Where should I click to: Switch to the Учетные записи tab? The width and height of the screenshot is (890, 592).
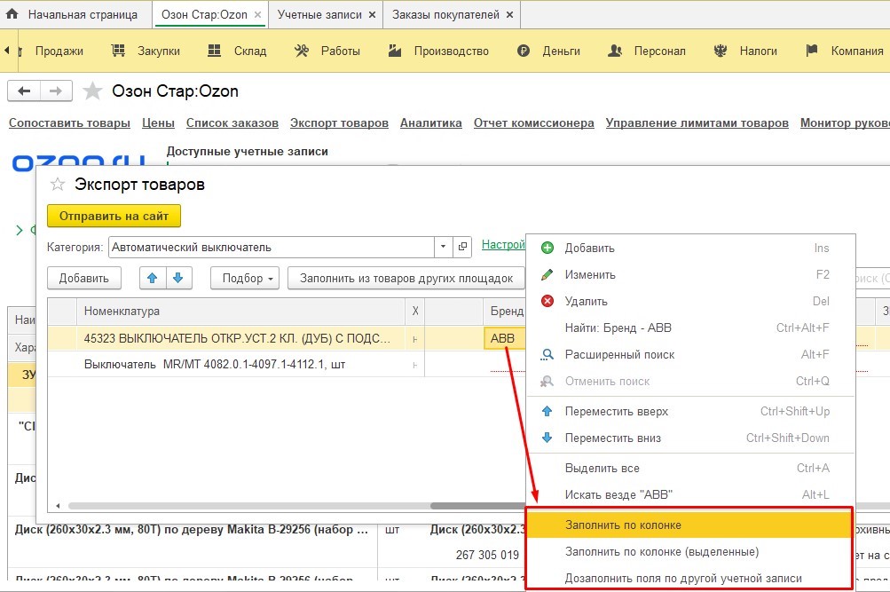[x=319, y=15]
